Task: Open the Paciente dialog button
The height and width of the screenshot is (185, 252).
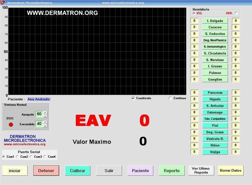Action: click(x=140, y=171)
